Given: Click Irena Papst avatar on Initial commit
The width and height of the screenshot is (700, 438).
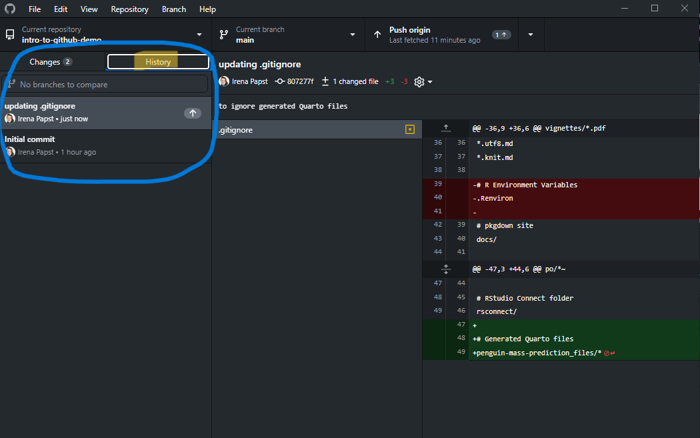Looking at the screenshot, I should [10, 152].
